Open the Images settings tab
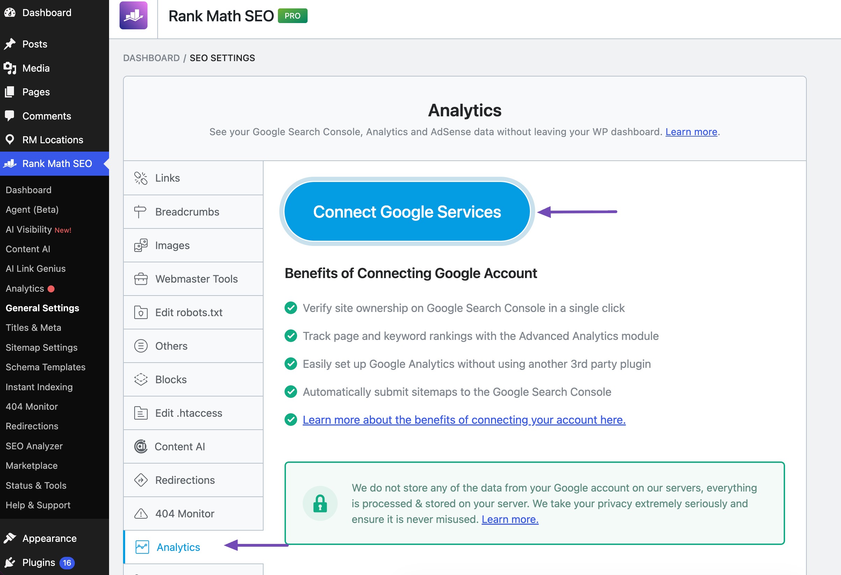The width and height of the screenshot is (841, 575). (x=193, y=245)
